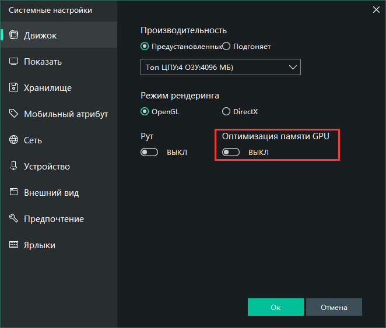This screenshot has height=328, width=386.
Task: Choose the Подгоняет performance option
Action: pos(226,46)
